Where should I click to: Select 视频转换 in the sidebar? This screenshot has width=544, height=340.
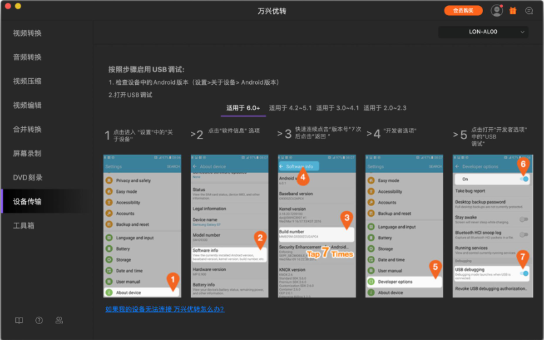click(27, 33)
